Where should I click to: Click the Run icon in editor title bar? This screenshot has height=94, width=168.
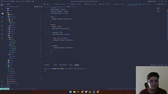[x=157, y=4]
